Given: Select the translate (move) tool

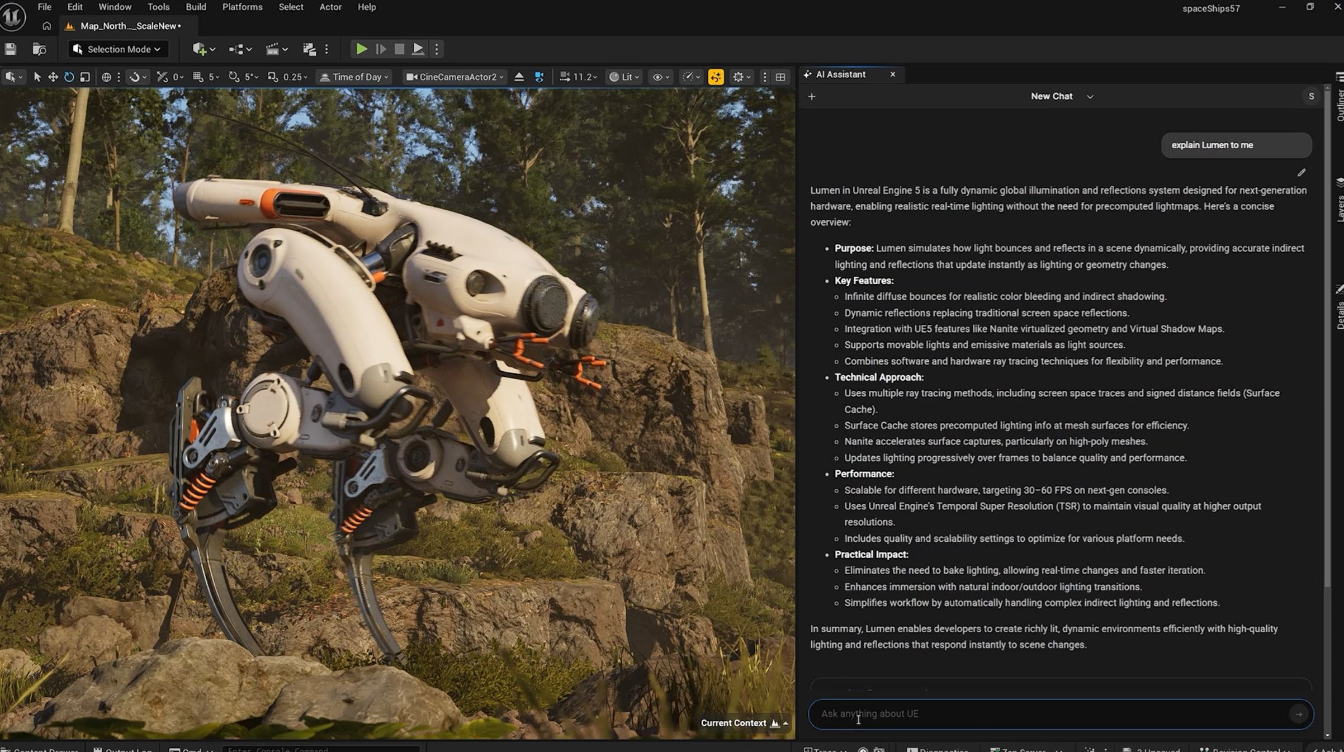Looking at the screenshot, I should (x=53, y=77).
